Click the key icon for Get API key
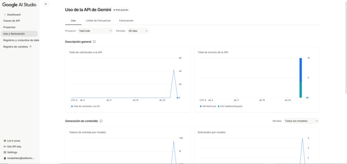 coord(5,146)
